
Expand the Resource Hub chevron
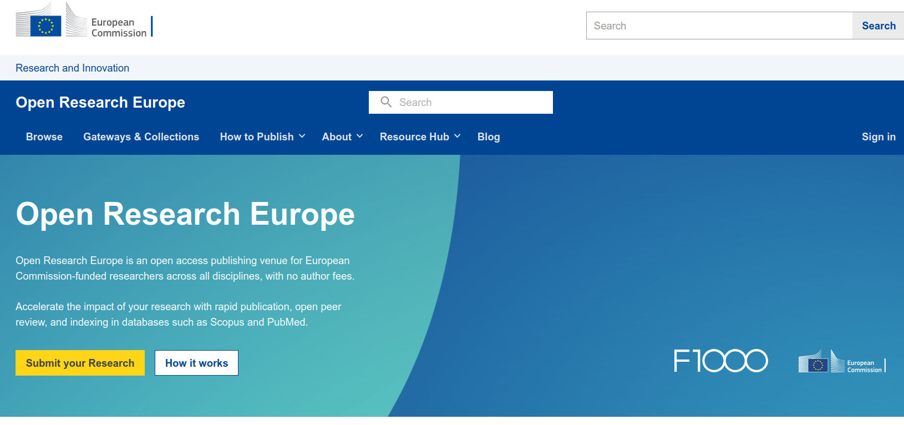458,136
